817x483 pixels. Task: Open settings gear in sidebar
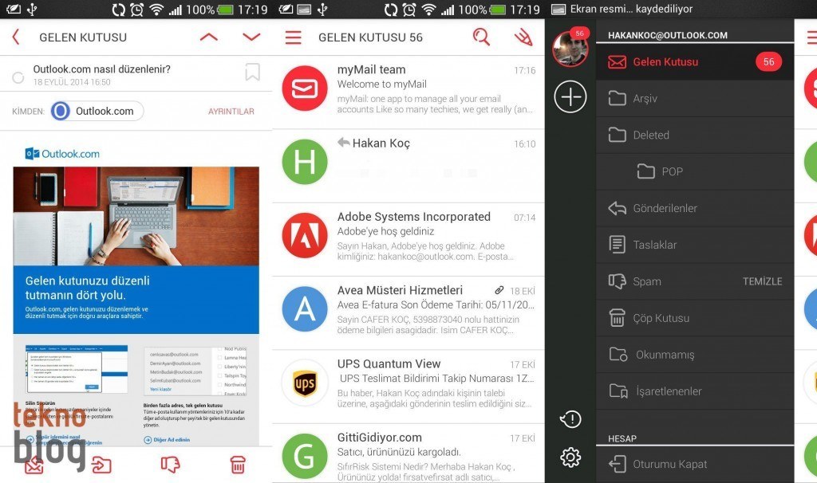(570, 457)
